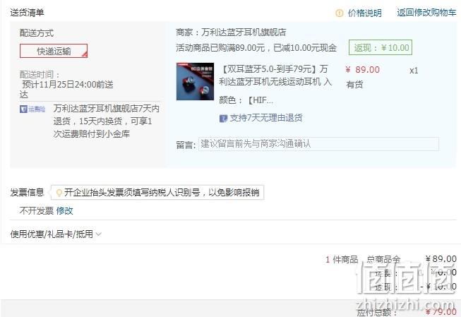Go back via 返回修改购物车 link
The width and height of the screenshot is (461, 317).
426,13
